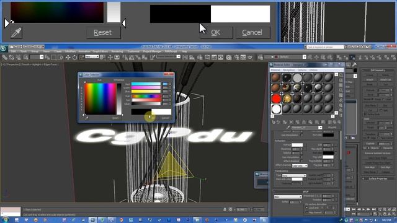397x223 pixels.
Task: Toggle Split checkbox in Edit Geometry
Action: (x=381, y=110)
